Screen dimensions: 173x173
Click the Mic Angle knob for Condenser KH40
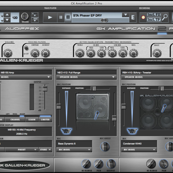[x=170, y=147]
